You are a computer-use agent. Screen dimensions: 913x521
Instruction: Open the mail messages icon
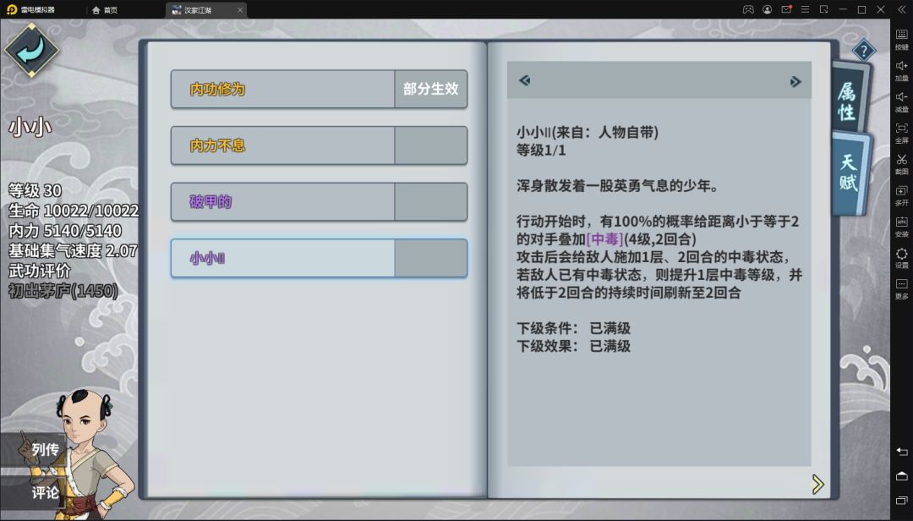[x=787, y=10]
